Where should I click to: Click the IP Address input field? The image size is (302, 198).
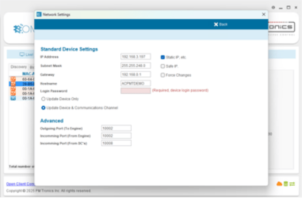135,57
